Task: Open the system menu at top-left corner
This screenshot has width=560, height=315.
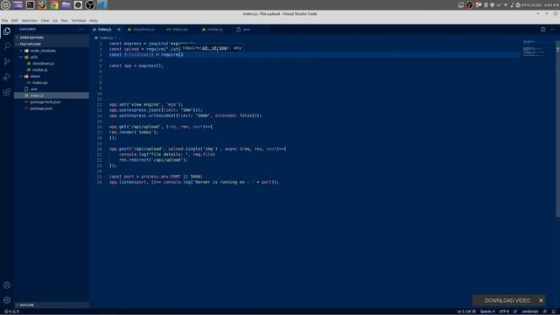Action: click(5, 5)
